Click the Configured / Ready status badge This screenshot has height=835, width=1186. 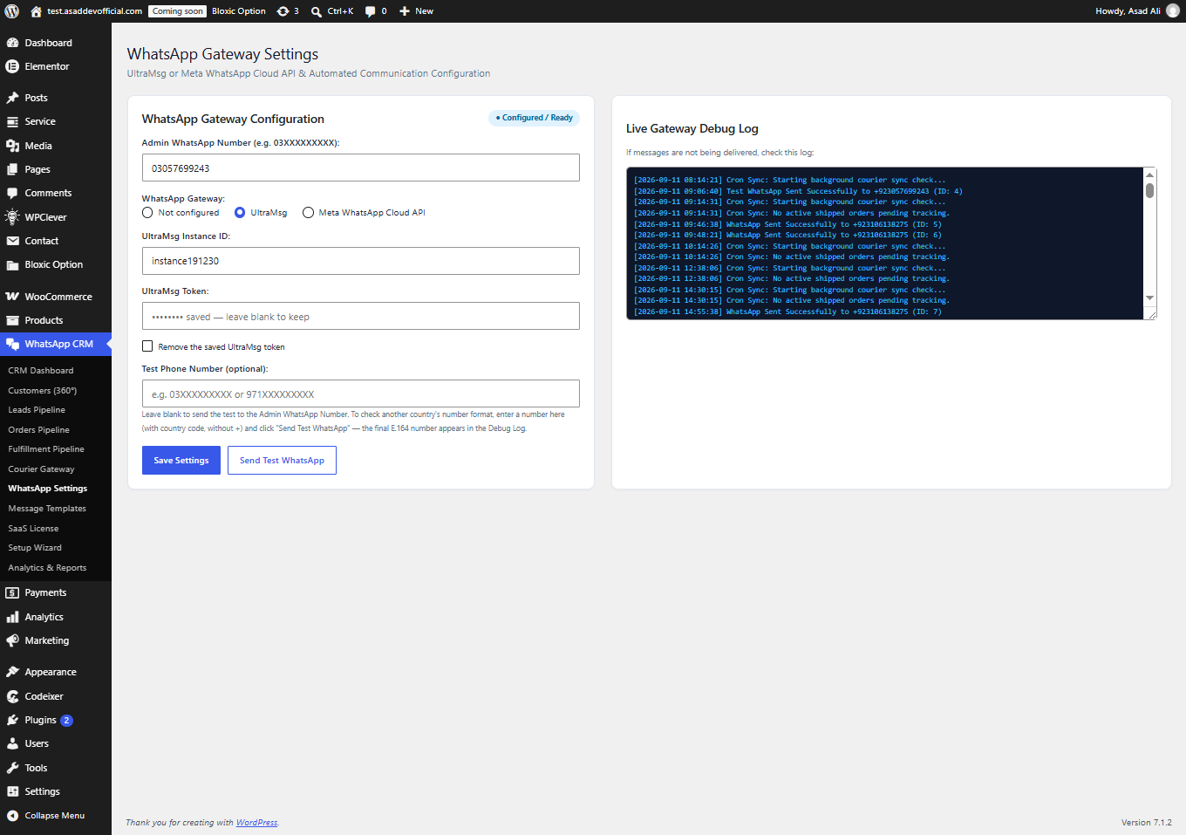pyautogui.click(x=535, y=118)
